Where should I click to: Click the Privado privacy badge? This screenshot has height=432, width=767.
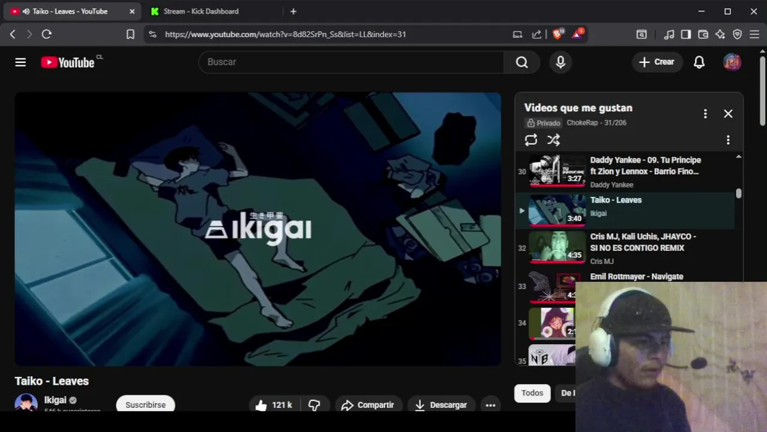coord(544,123)
